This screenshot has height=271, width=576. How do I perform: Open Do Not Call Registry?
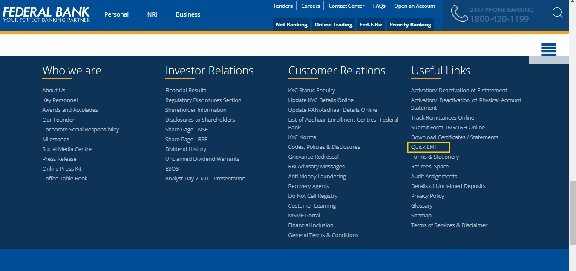pos(313,196)
